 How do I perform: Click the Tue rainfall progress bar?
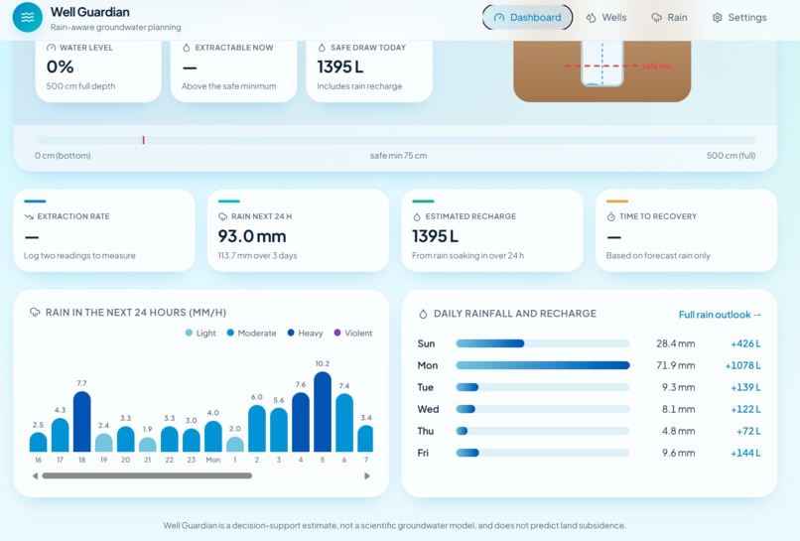[x=543, y=387]
